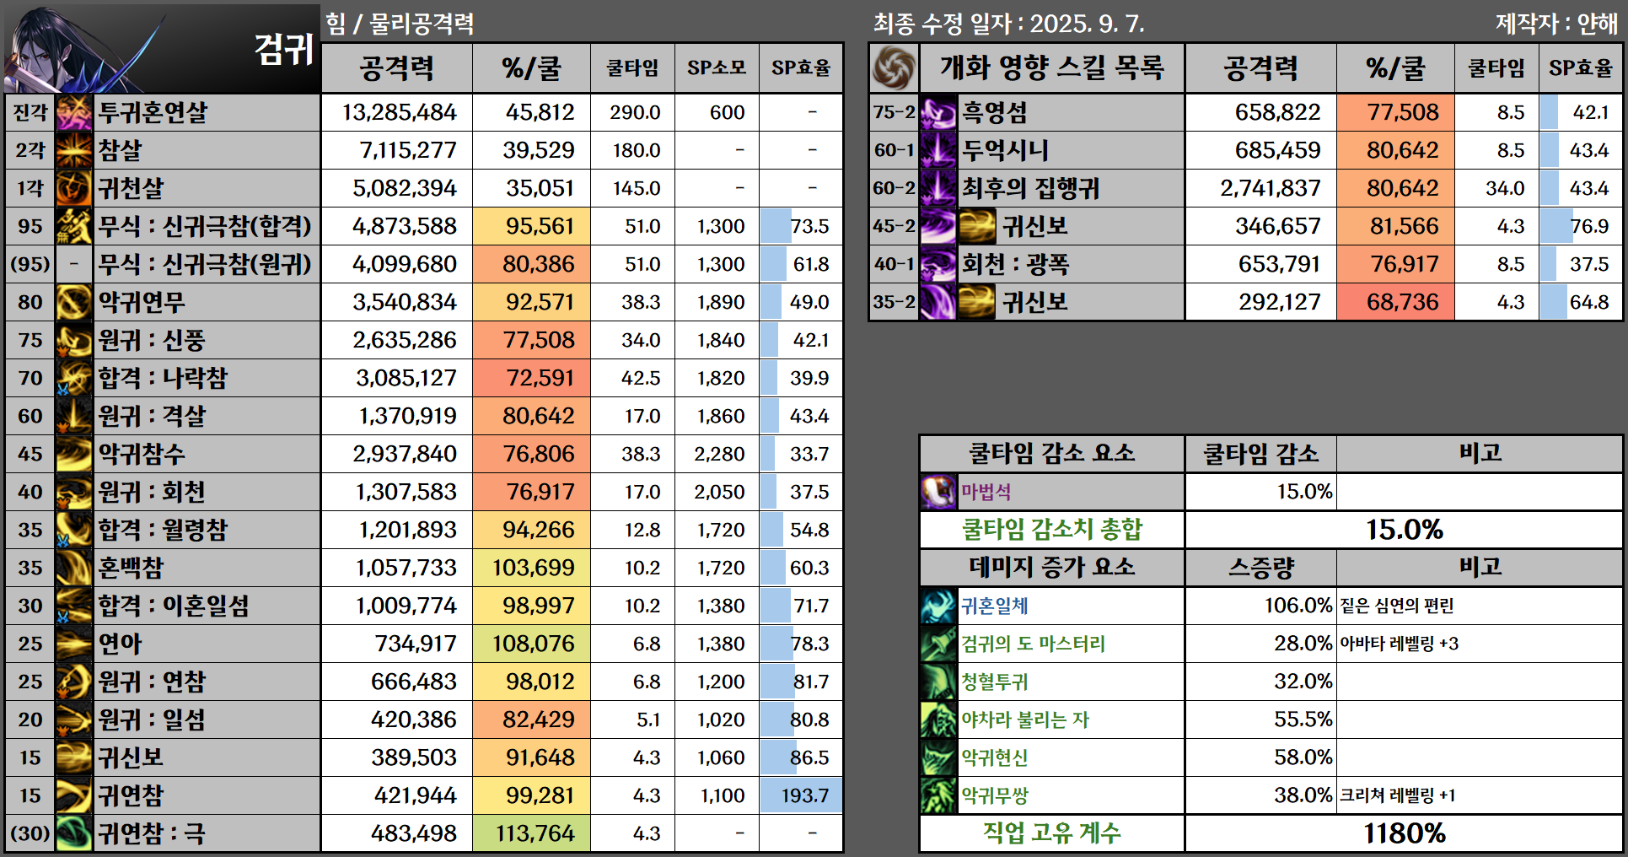1628x857 pixels.
Task: Click the 직업 고유 계수 label
Action: tap(1051, 833)
